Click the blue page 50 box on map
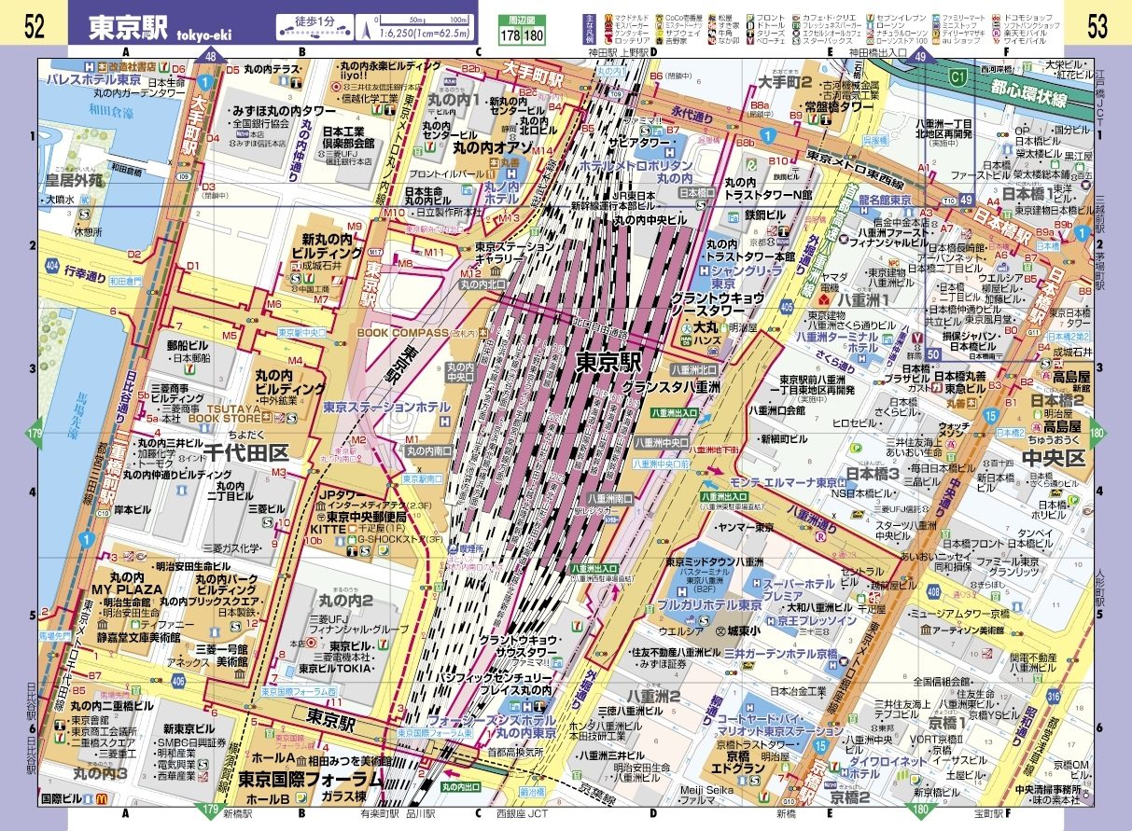Image resolution: width=1132 pixels, height=831 pixels. (933, 354)
